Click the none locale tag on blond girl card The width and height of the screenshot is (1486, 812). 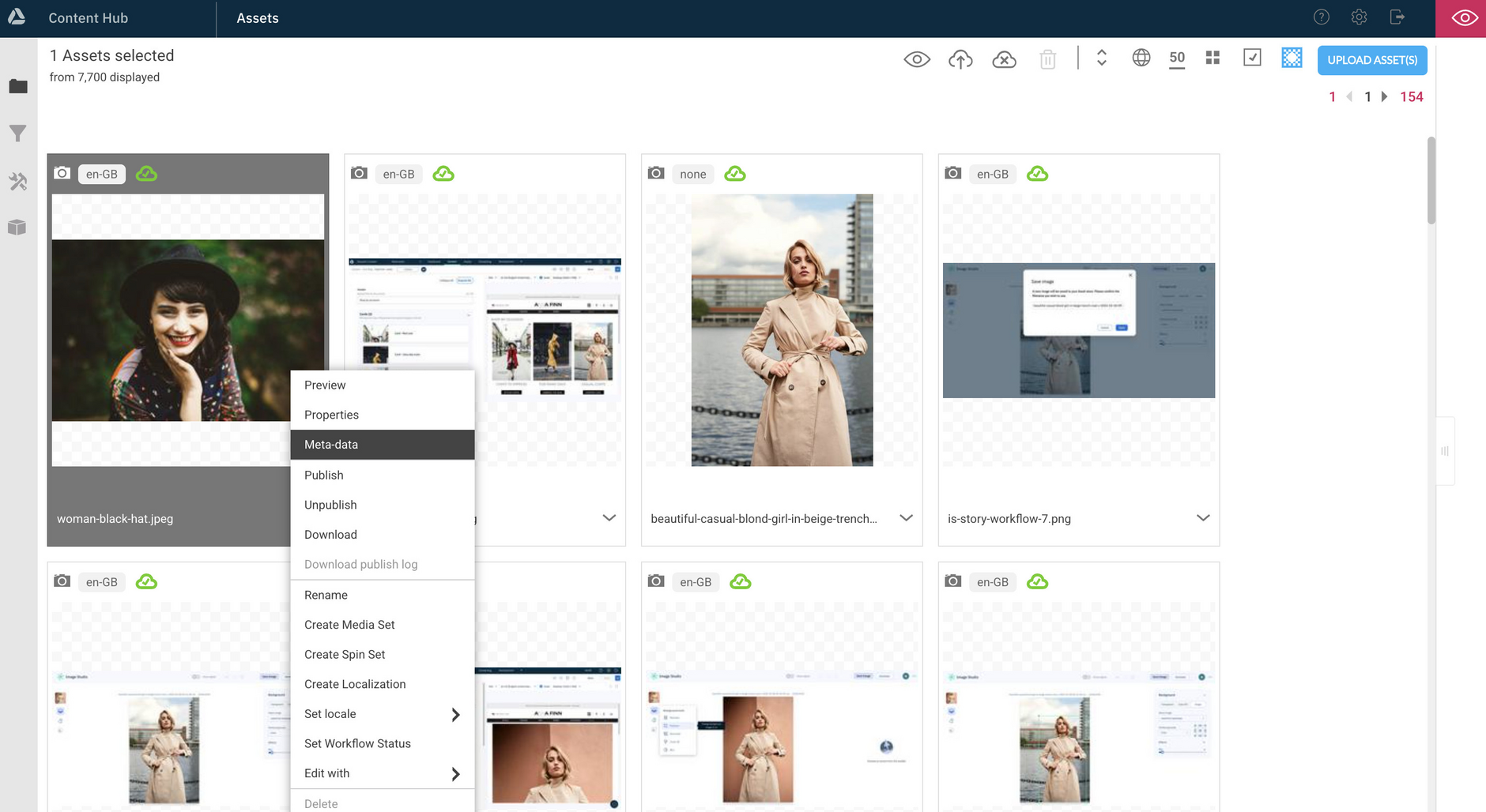(x=693, y=174)
